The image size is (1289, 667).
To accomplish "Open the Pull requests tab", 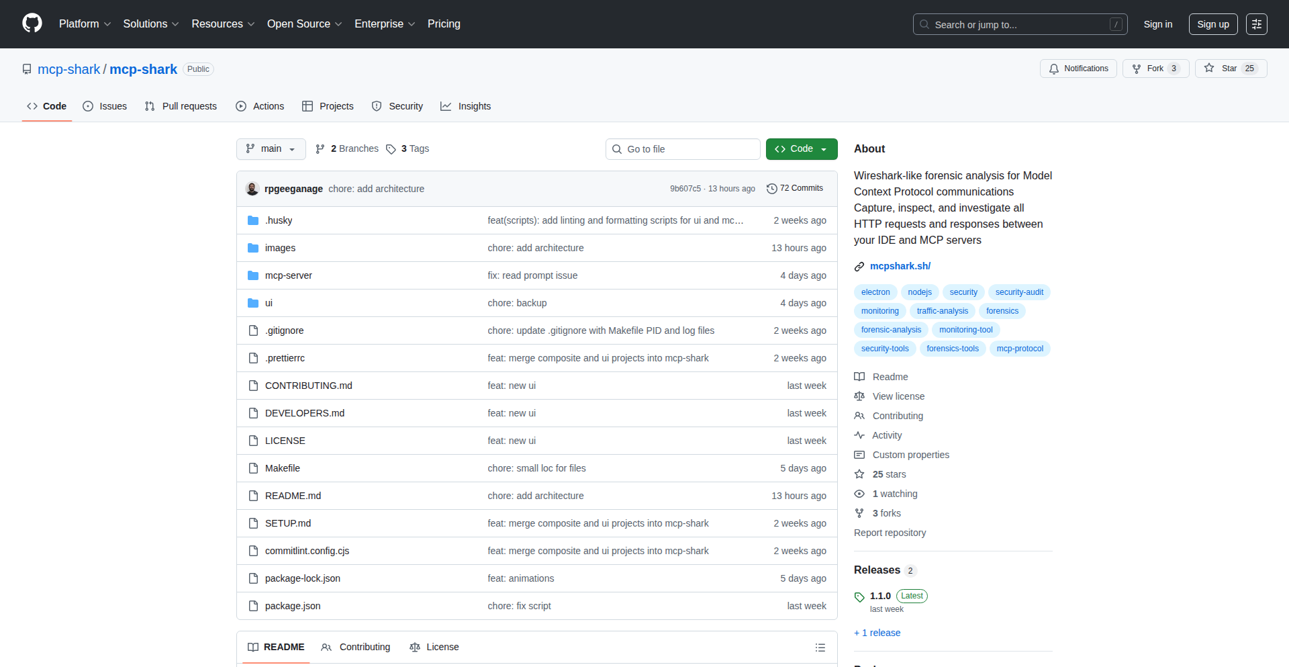I will 181,106.
